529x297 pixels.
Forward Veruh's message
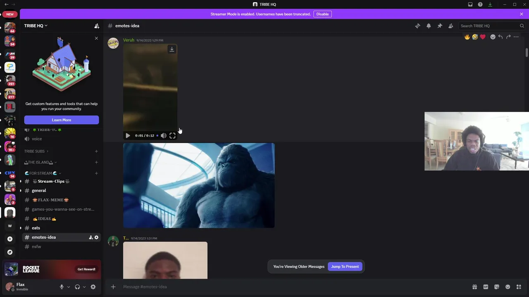point(508,37)
